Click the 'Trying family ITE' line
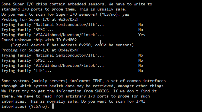The height and width of the screenshot is (112, 202). point(27,71)
